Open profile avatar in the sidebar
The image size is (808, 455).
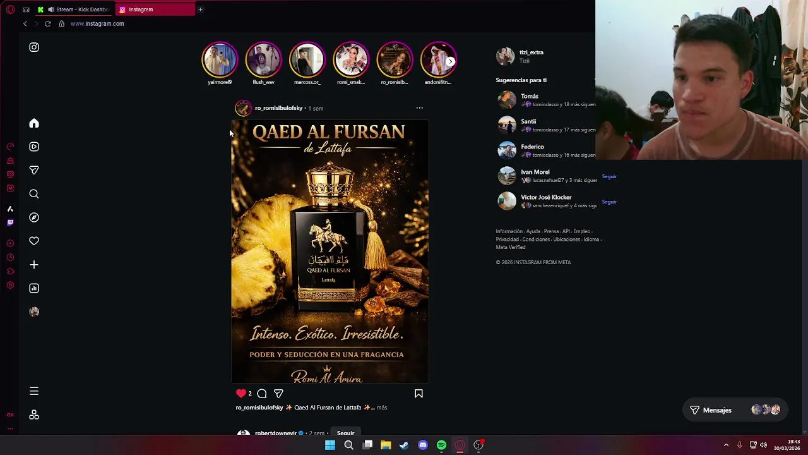point(34,312)
